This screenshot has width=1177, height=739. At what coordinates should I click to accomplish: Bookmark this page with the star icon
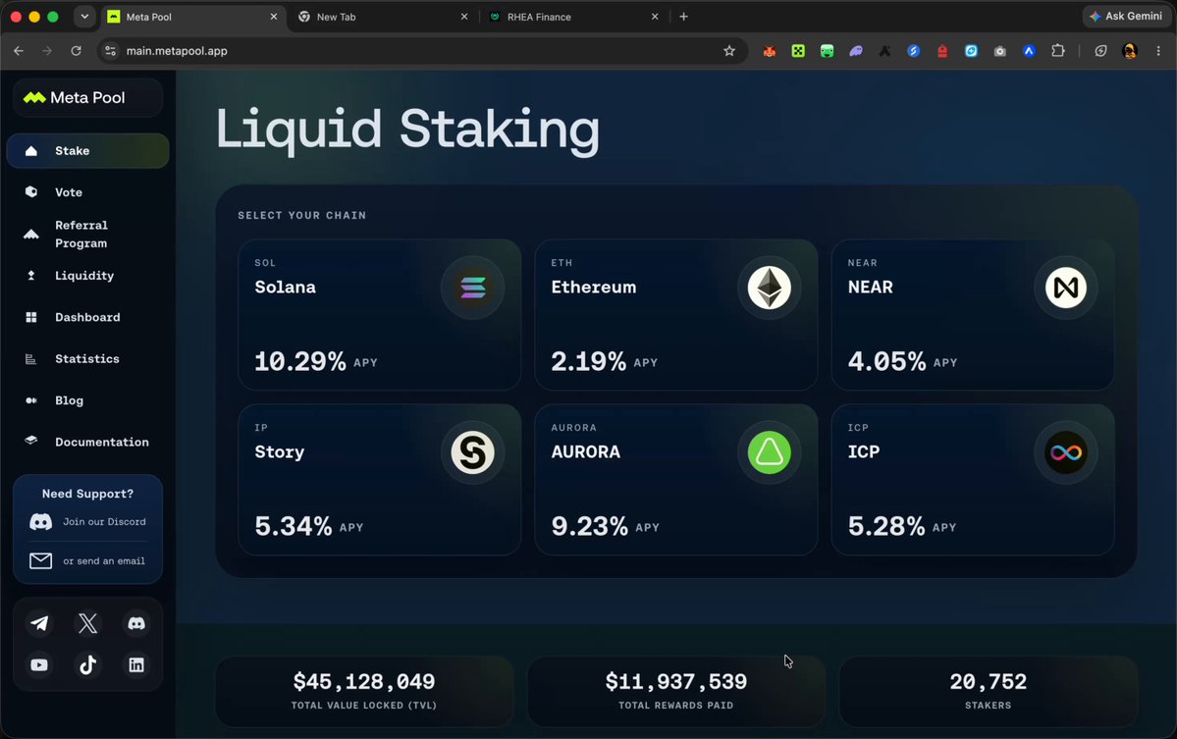click(728, 51)
